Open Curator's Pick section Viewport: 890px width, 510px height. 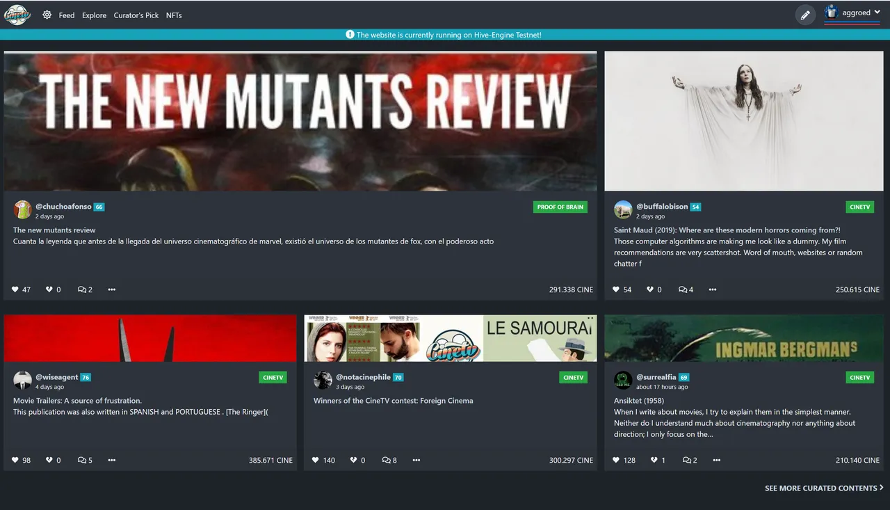tap(136, 15)
